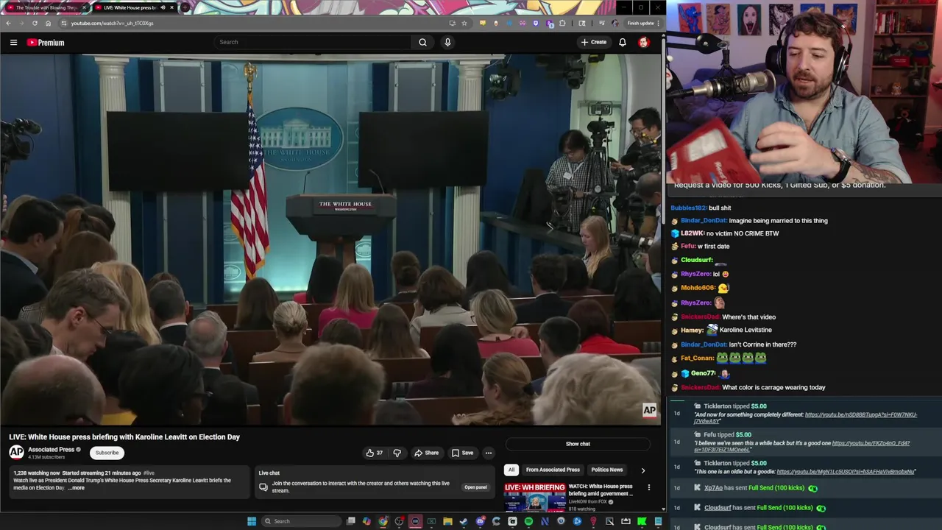This screenshot has width=942, height=530.
Task: Click '1,238 watching now' text
Action: click(36, 473)
